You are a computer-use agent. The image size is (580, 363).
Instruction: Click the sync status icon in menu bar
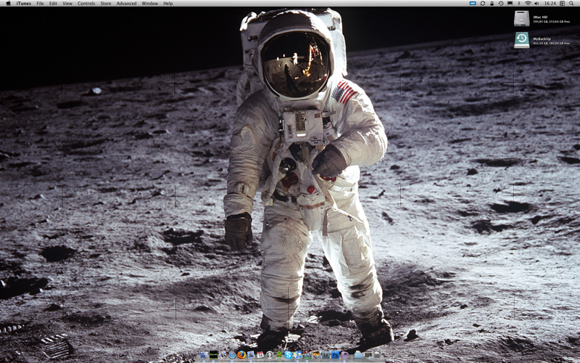tap(483, 4)
